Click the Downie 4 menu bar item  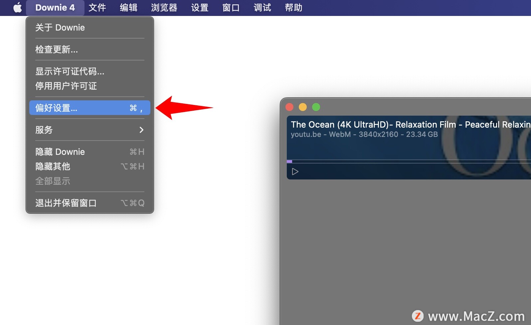55,8
